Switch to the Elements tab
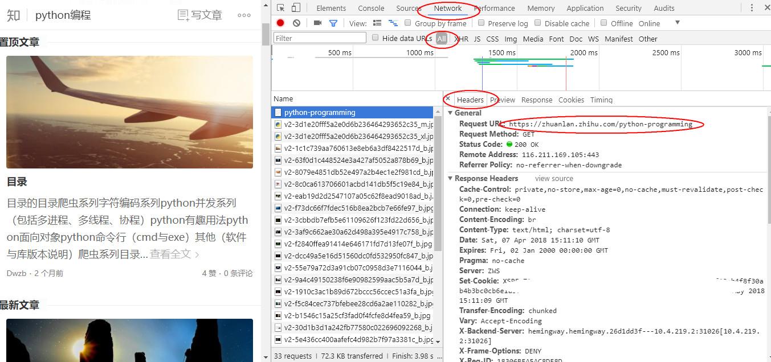The height and width of the screenshot is (362, 771). click(x=331, y=8)
